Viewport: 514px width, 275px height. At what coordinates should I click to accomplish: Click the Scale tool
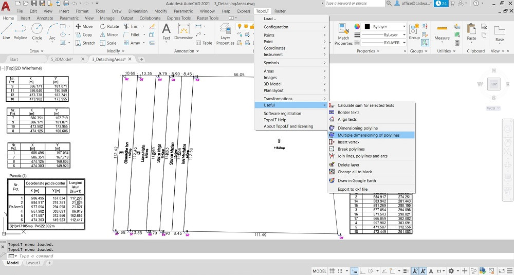108,43
